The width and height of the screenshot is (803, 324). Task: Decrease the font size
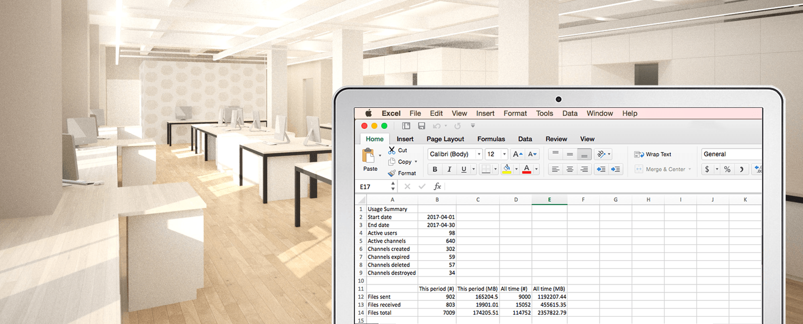point(532,154)
